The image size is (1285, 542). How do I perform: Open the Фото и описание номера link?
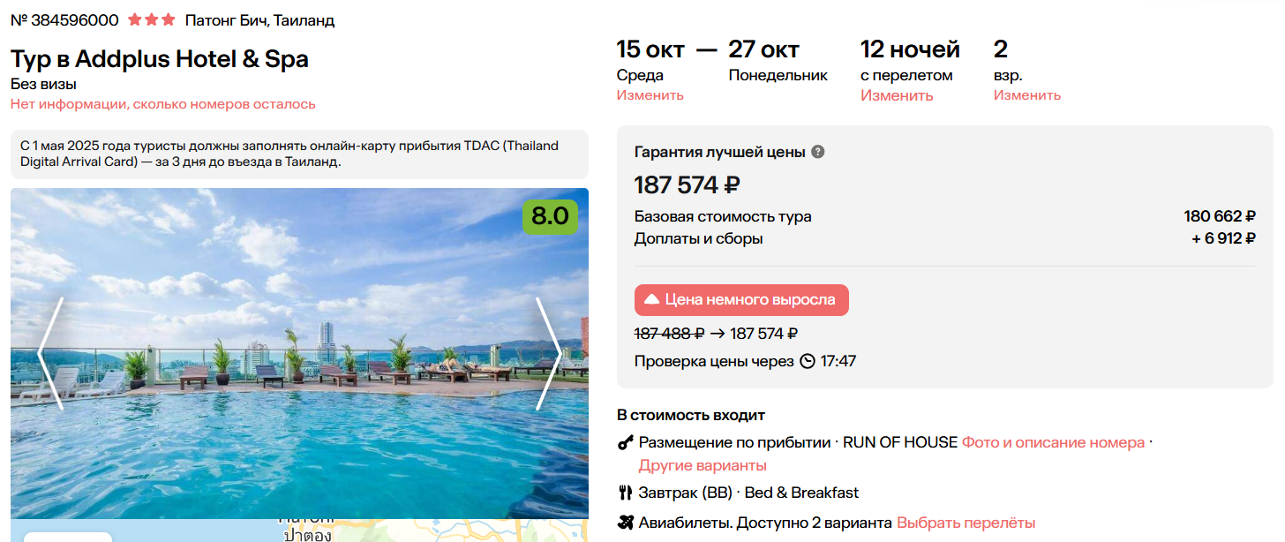[x=1053, y=443]
